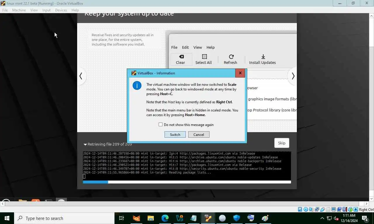
Task: Open Windows Security shield icon on the taskbar
Action: pyautogui.click(x=237, y=218)
